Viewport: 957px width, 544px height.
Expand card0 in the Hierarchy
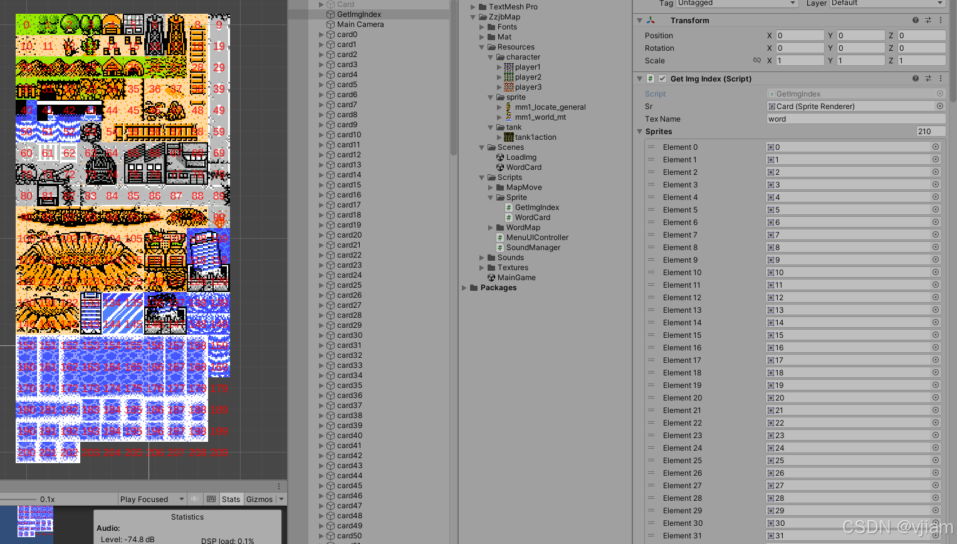click(322, 34)
